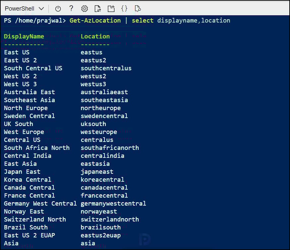Click 'West US 2' display name
The width and height of the screenshot is (290, 250).
[20, 76]
